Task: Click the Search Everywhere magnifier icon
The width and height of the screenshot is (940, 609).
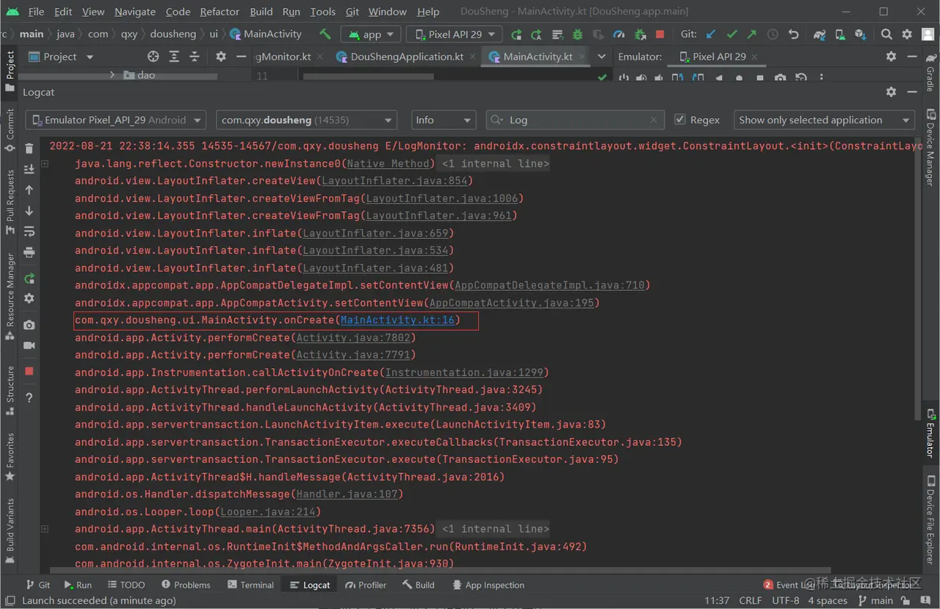Action: point(886,35)
